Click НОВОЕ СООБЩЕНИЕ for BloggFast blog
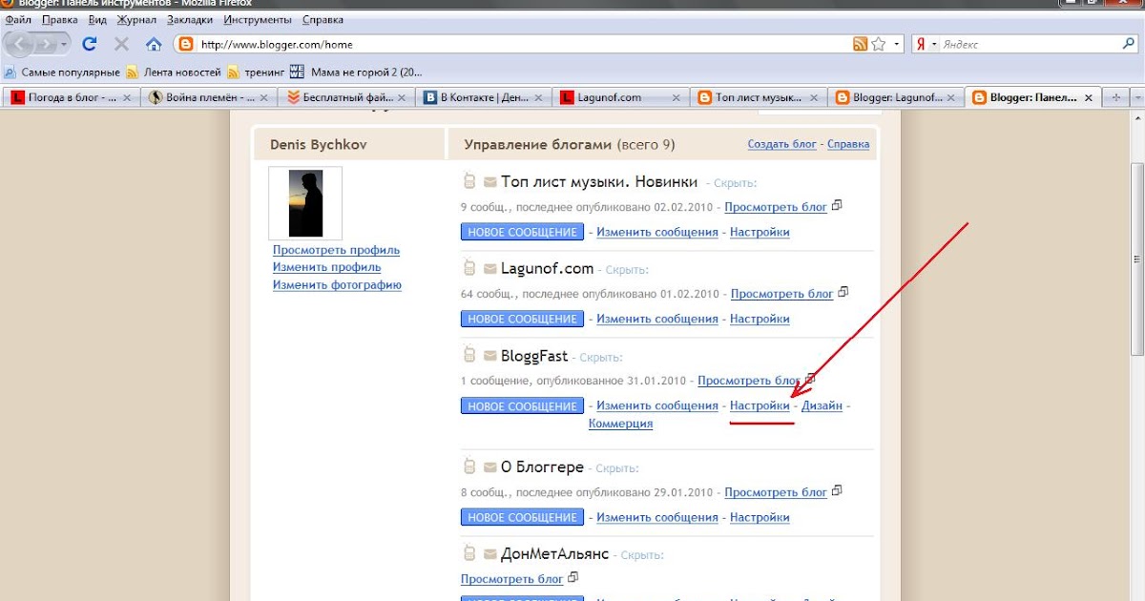The image size is (1145, 601). (x=522, y=406)
